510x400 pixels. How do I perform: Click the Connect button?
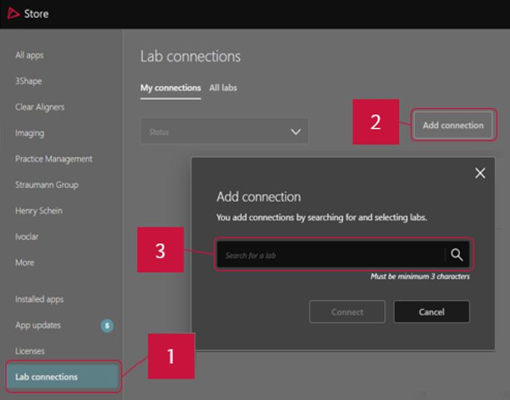(x=347, y=311)
